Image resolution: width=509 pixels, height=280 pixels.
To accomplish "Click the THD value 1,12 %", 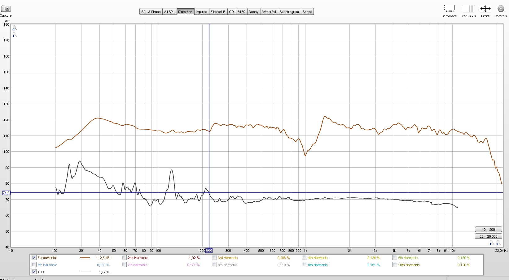I will click(104, 272).
